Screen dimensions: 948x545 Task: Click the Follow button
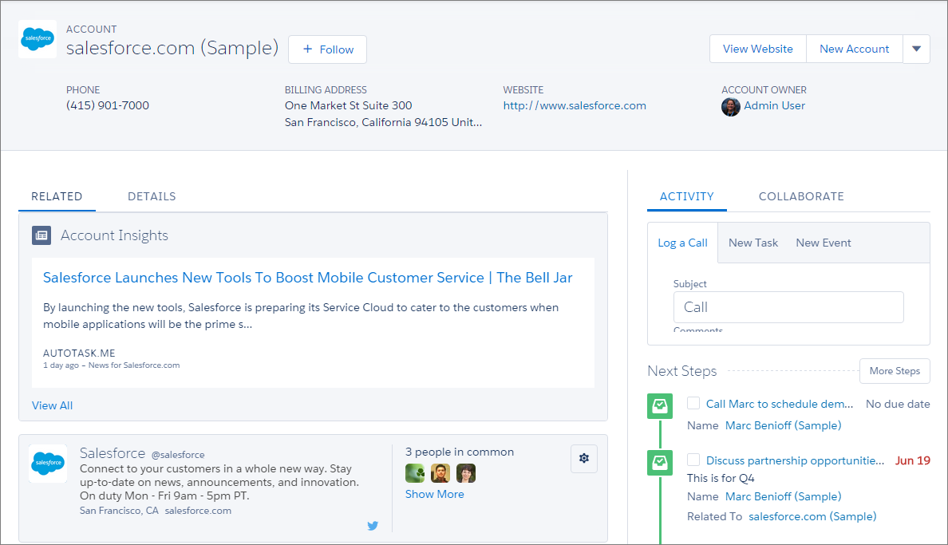(x=328, y=49)
